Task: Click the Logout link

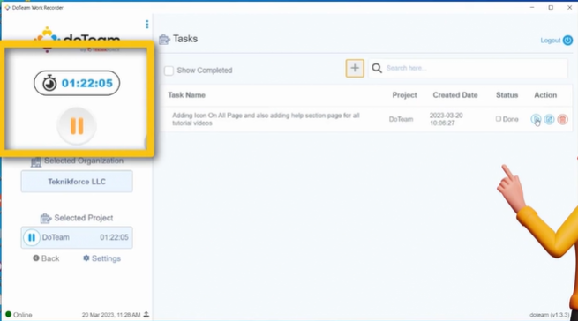Action: [x=551, y=41]
